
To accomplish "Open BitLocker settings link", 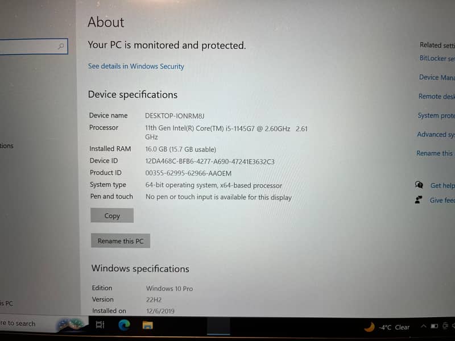I will (437, 59).
